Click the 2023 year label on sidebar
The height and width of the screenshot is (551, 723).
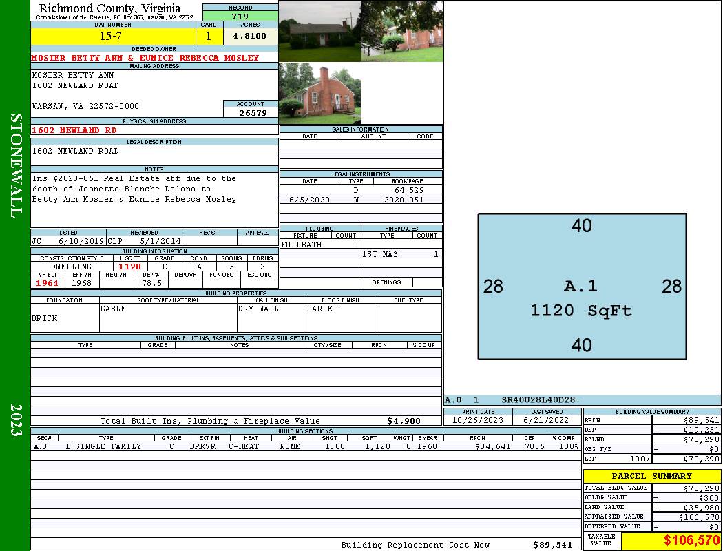coord(16,419)
